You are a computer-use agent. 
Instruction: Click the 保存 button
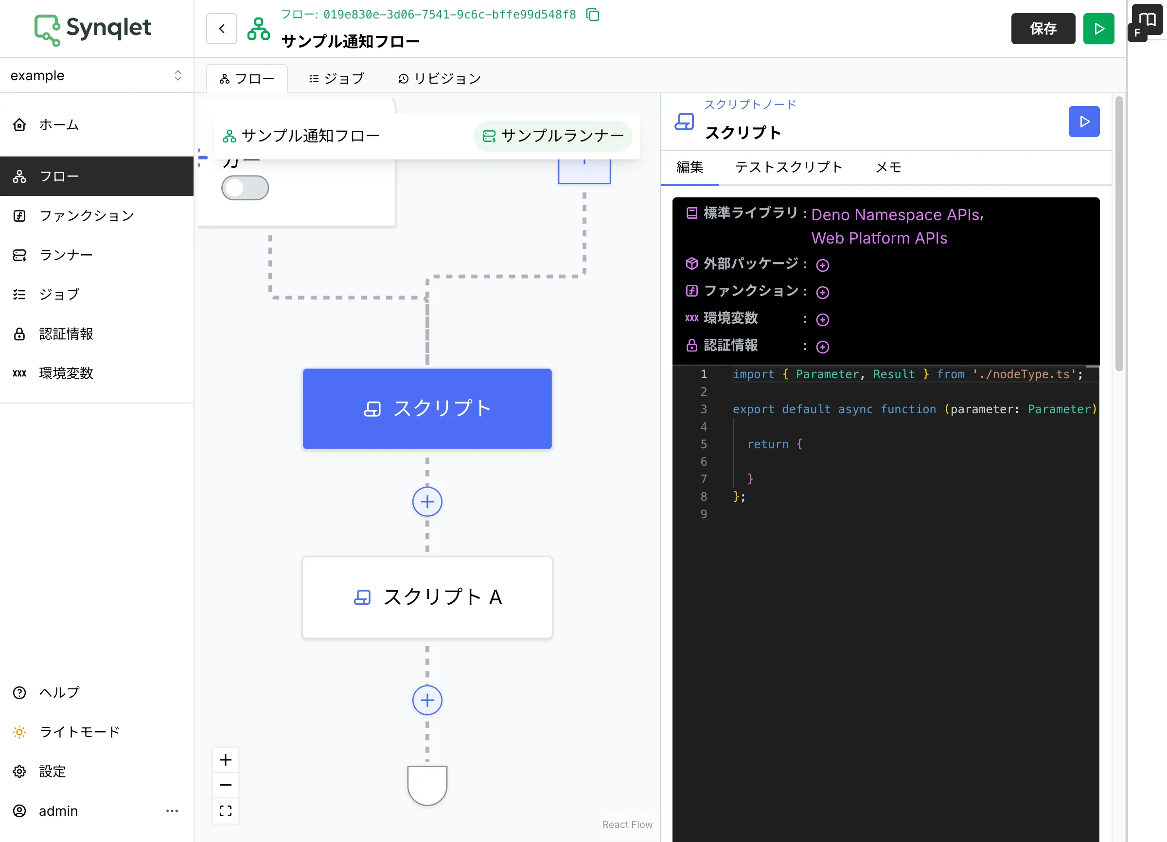coord(1043,29)
